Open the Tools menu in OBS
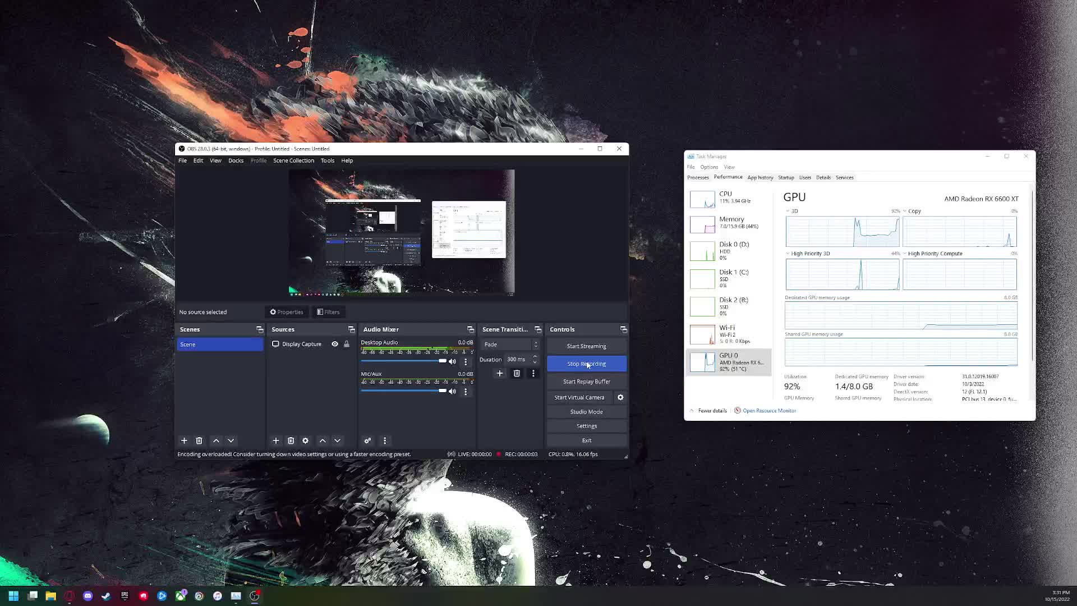Viewport: 1077px width, 606px height. tap(328, 160)
